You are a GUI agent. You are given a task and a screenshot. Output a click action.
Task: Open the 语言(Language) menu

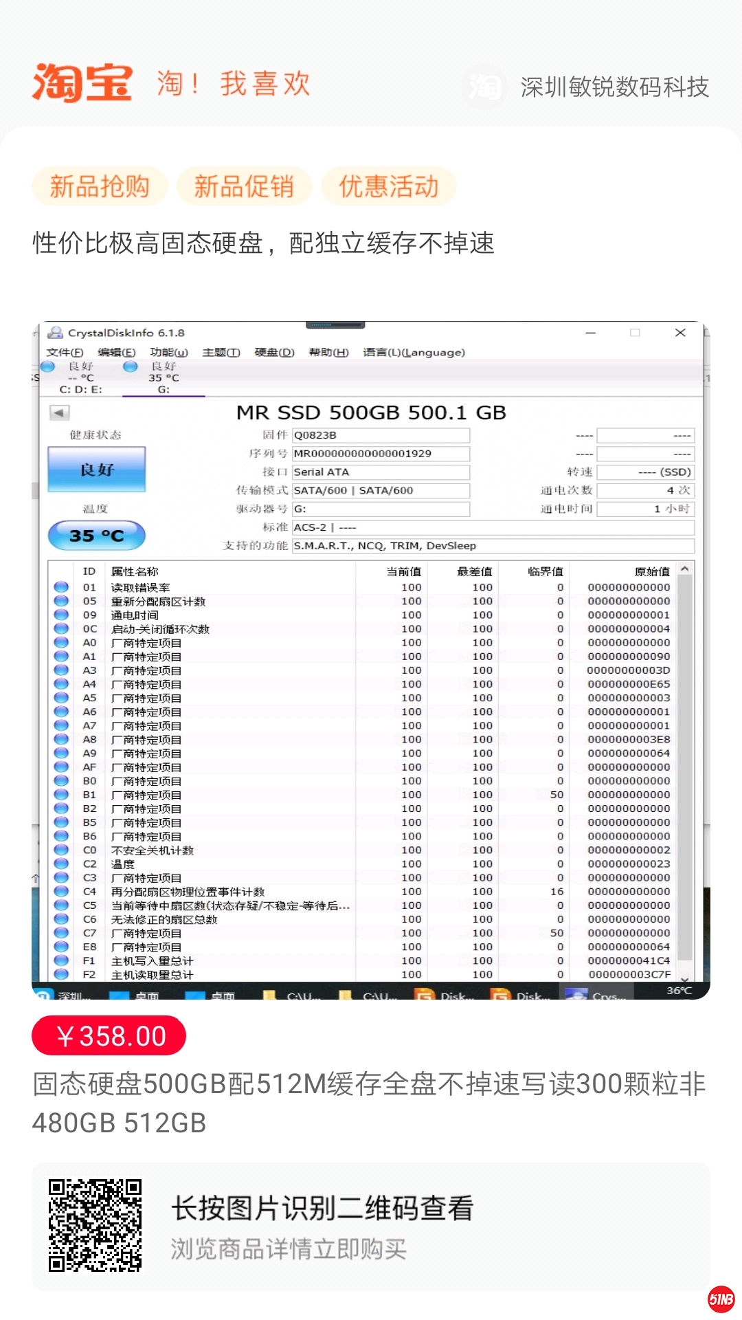coord(414,353)
